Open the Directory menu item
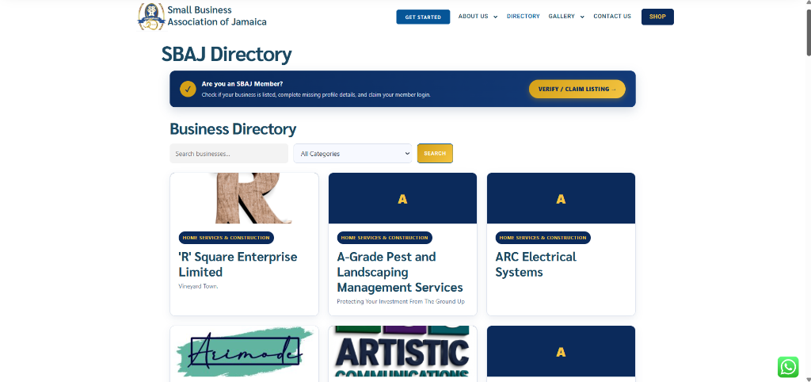811x382 pixels. tap(523, 17)
